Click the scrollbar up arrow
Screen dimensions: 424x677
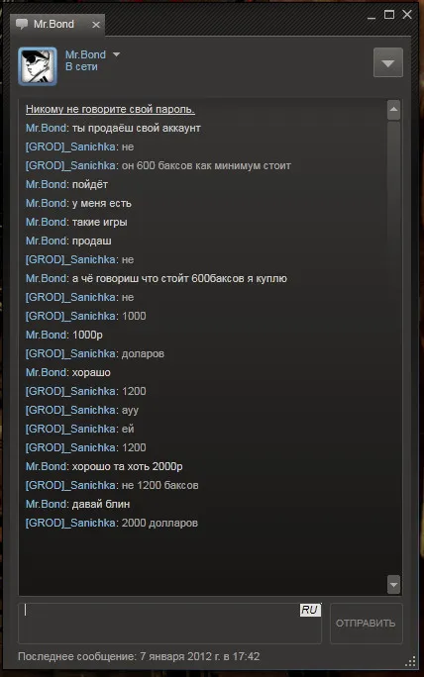pyautogui.click(x=393, y=110)
